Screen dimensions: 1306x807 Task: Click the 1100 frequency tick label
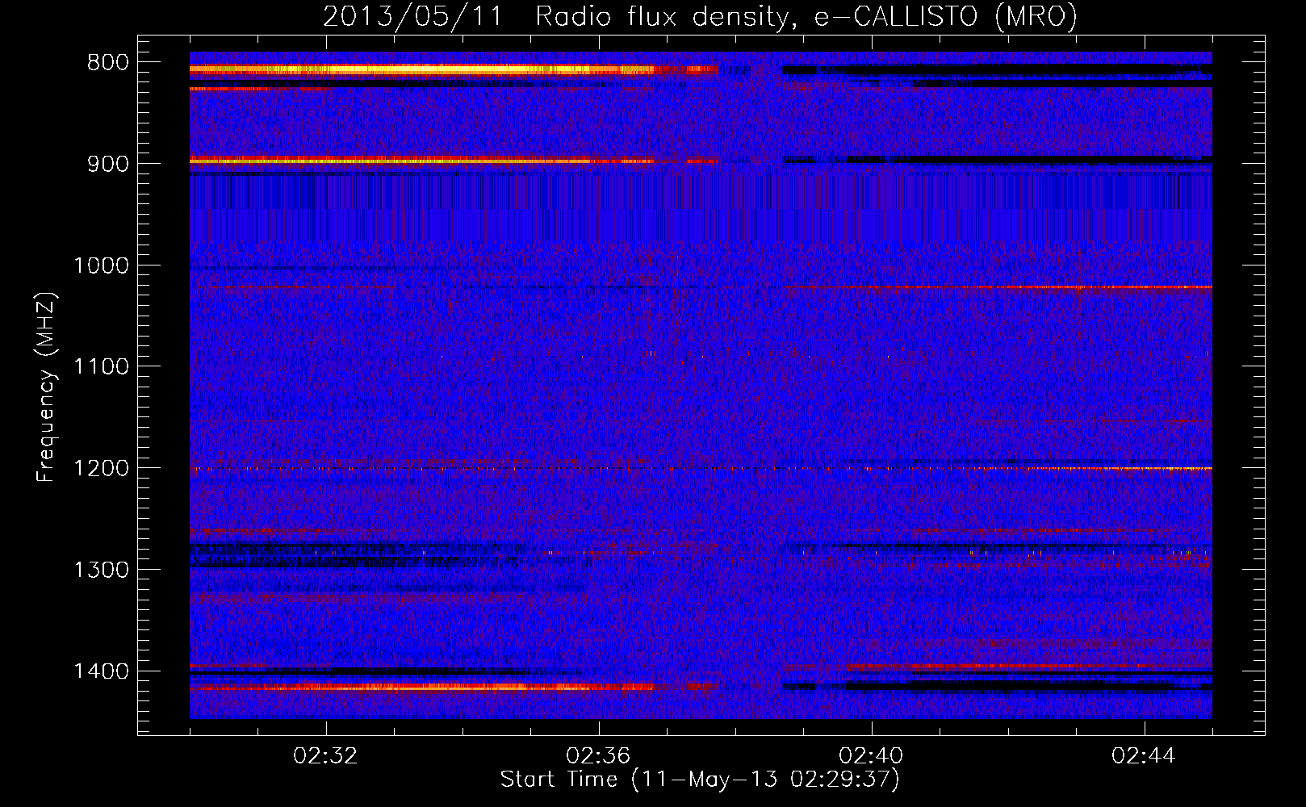click(102, 367)
